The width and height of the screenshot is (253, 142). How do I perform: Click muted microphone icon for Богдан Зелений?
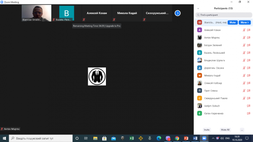pos(244,45)
